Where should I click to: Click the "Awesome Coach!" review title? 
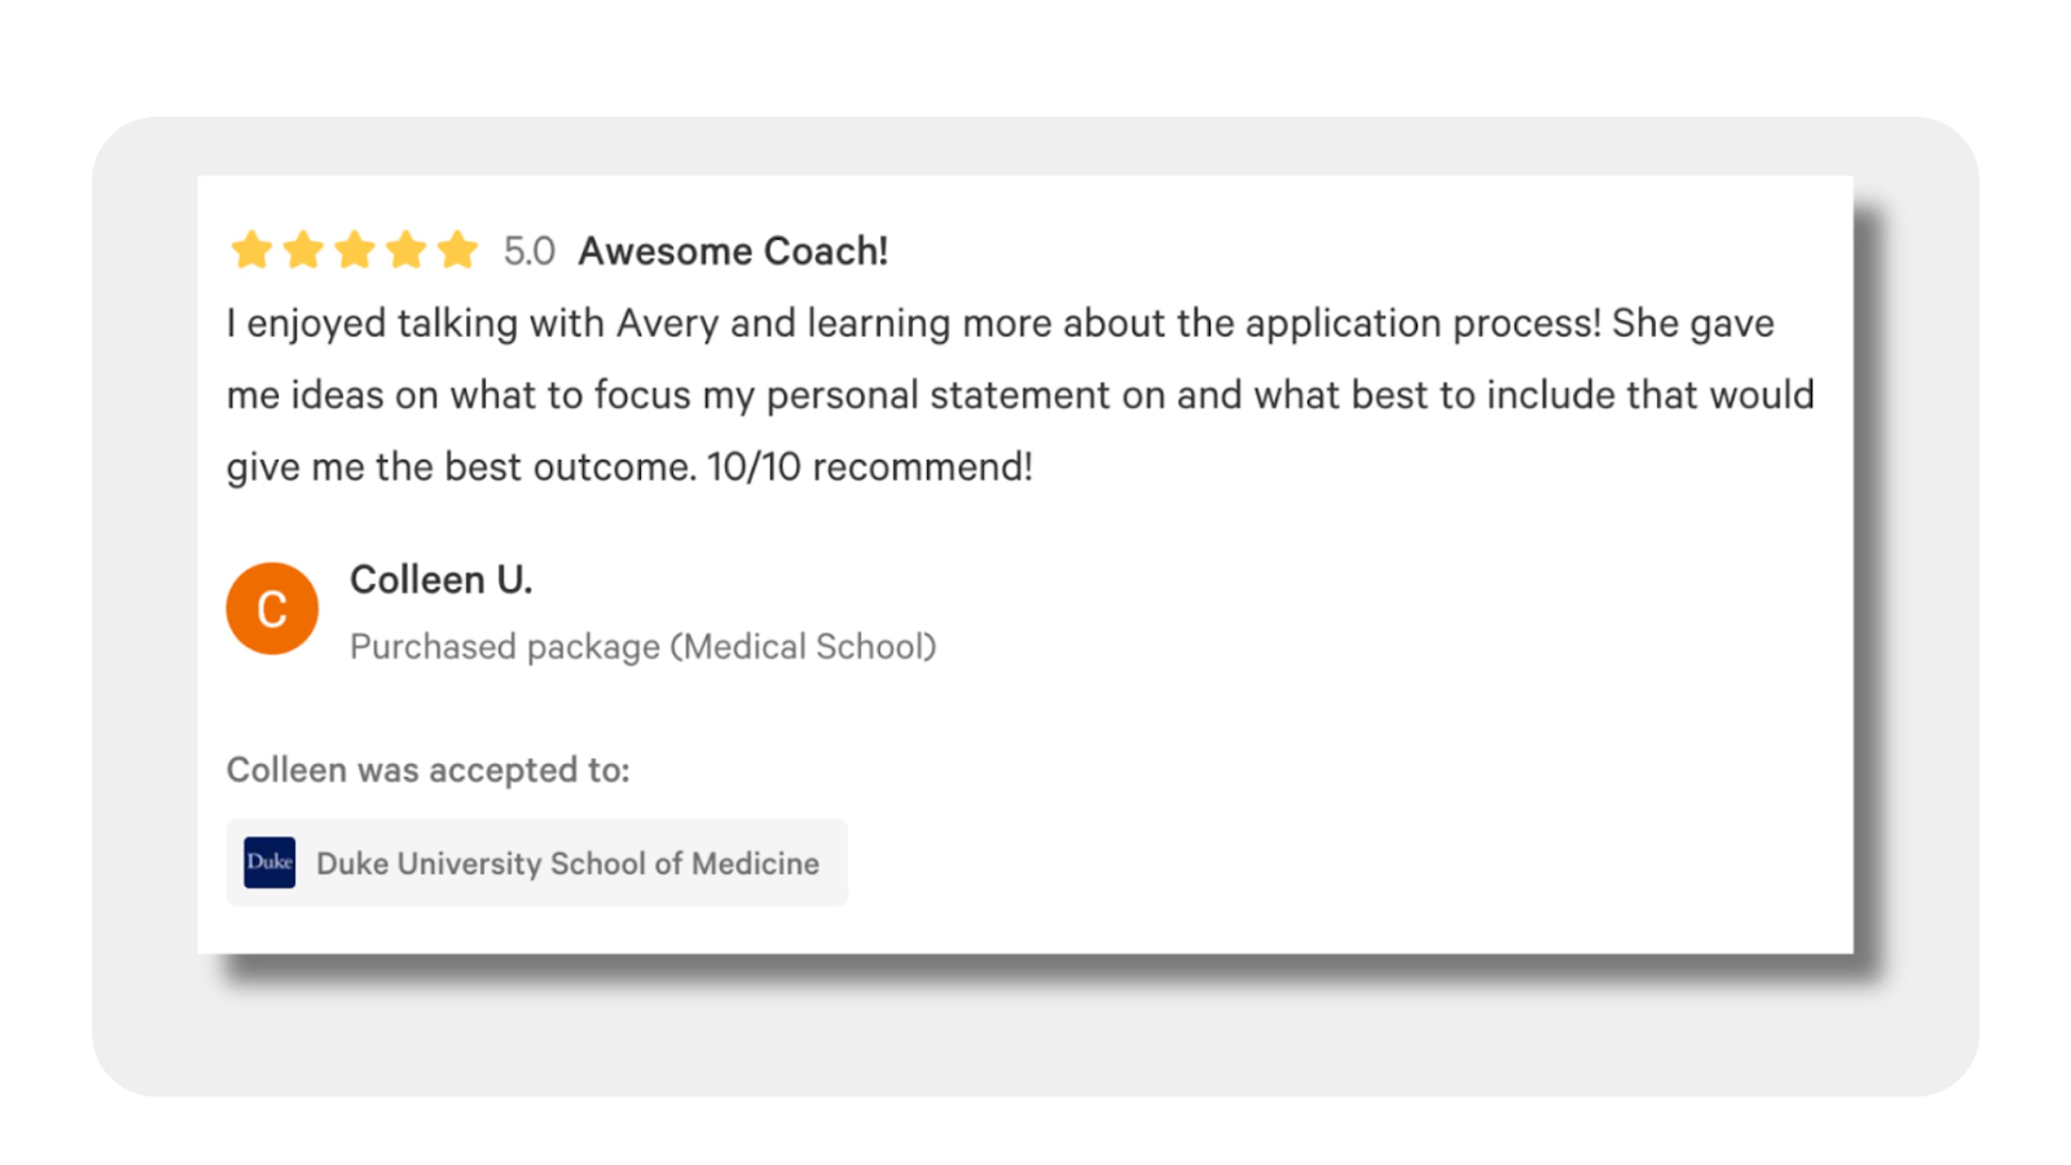pyautogui.click(x=733, y=251)
